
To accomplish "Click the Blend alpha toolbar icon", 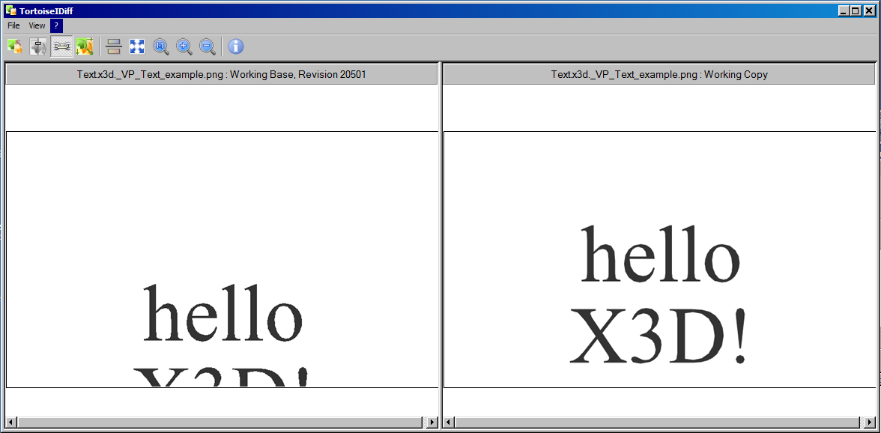I will pos(38,46).
